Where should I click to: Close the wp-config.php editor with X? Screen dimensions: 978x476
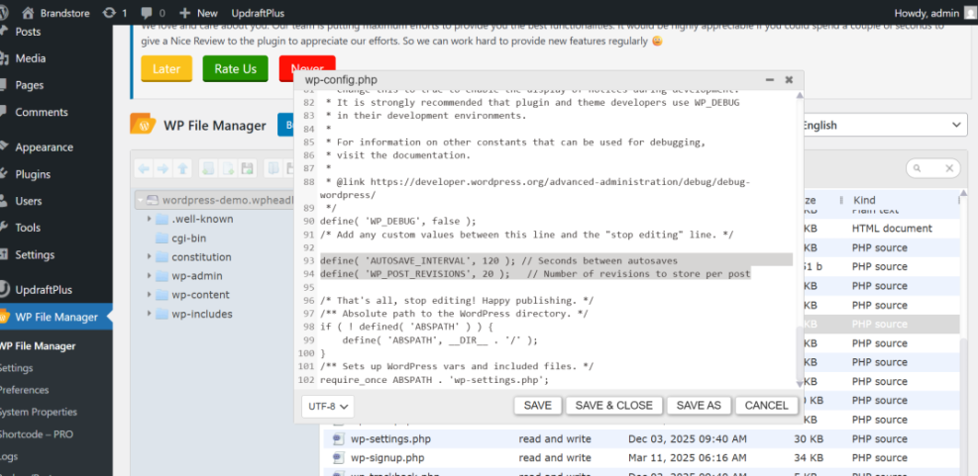(x=789, y=80)
